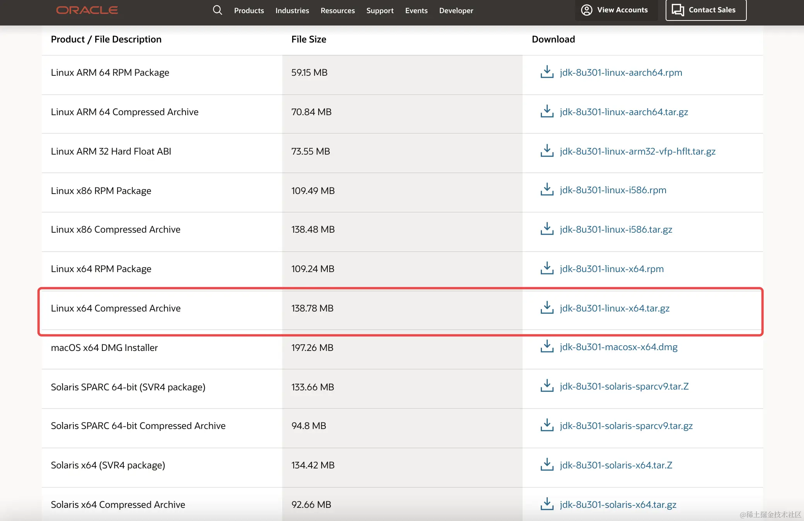Viewport: 804px width, 521px height.
Task: Click download icon for aarch64 tar.gz archive
Action: 547,111
